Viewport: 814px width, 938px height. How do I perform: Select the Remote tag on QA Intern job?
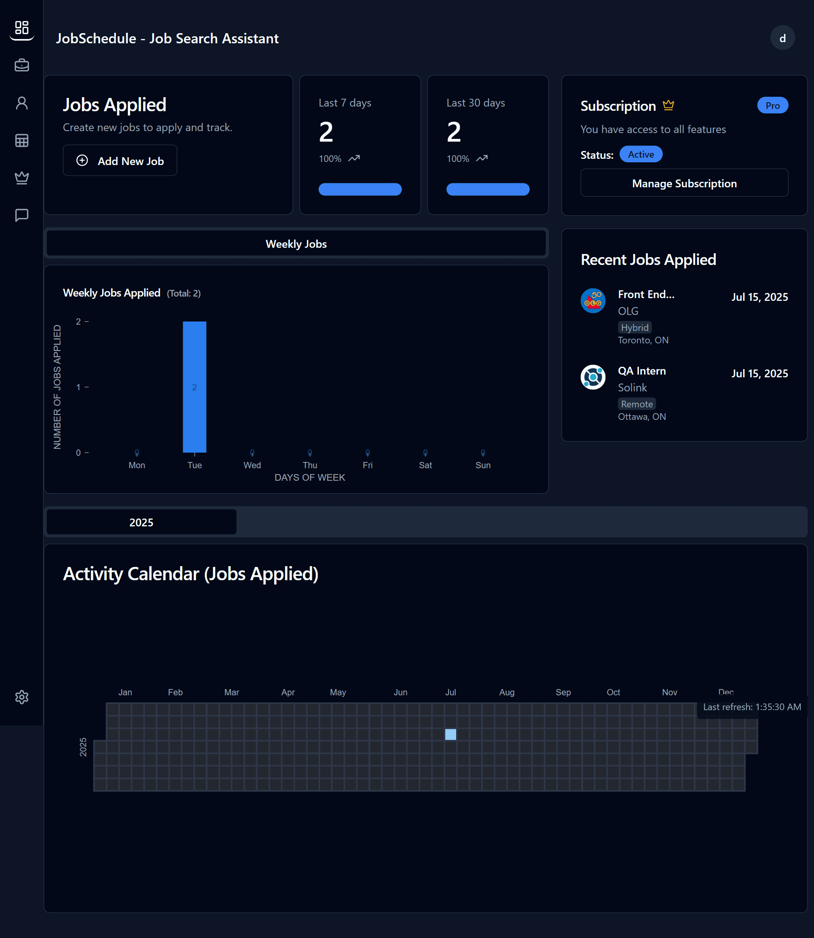tap(636, 404)
